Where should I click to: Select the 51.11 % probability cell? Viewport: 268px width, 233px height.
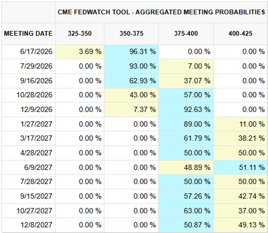(x=241, y=167)
